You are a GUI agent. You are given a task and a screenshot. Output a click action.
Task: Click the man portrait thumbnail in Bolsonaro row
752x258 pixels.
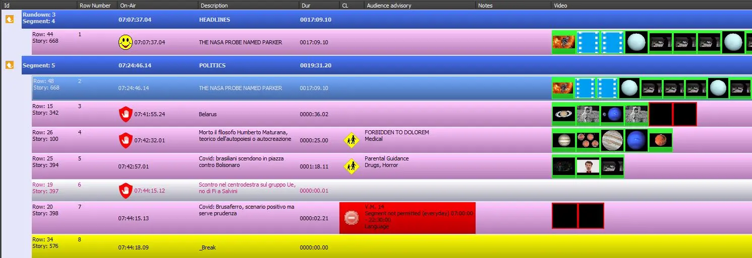[x=588, y=166]
